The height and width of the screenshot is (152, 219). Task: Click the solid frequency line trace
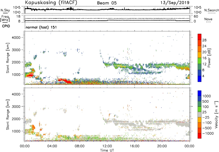coord(107,21)
